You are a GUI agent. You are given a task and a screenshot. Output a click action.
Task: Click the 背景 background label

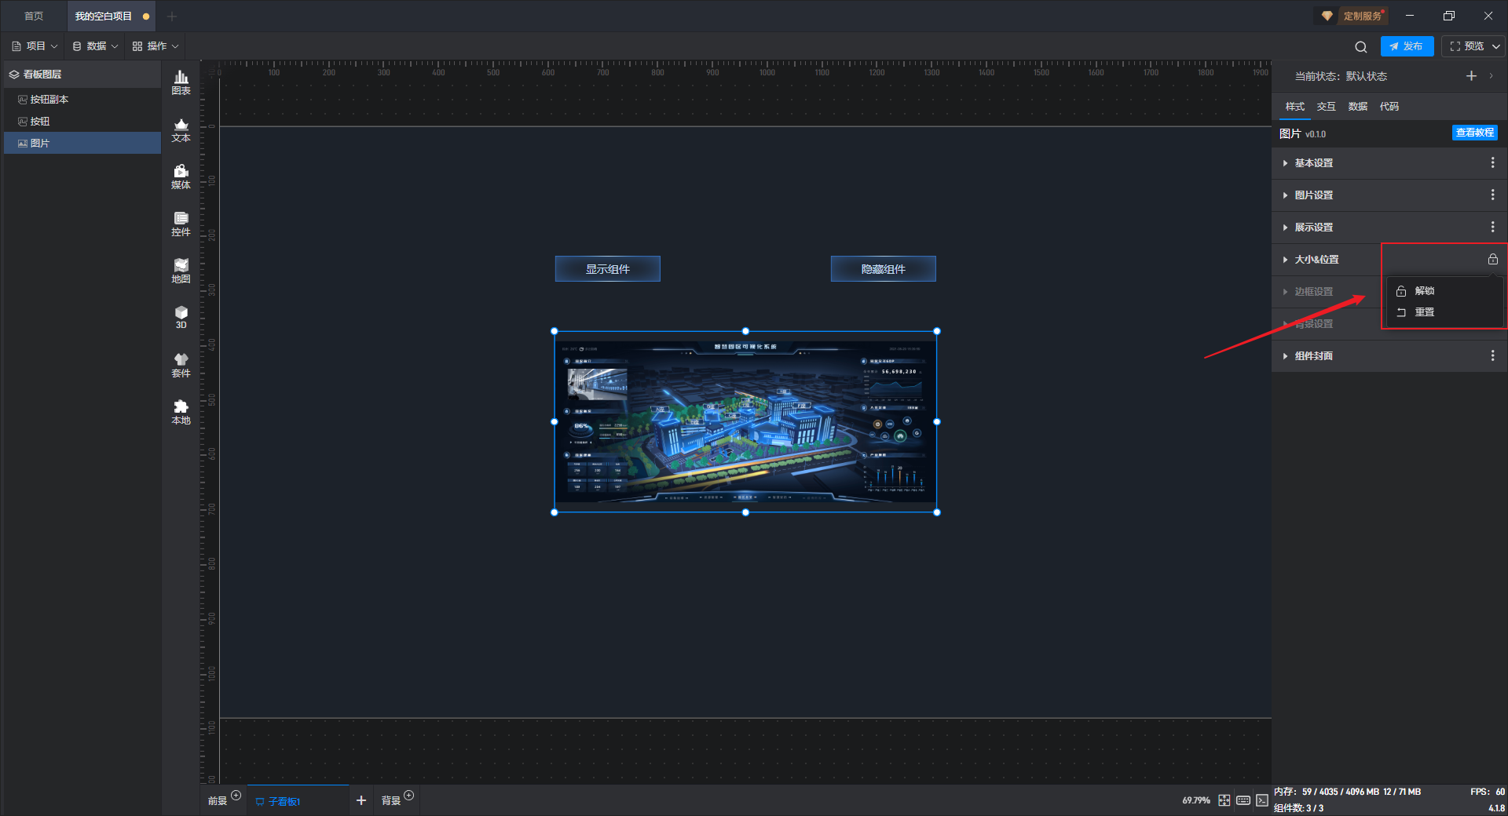(391, 801)
